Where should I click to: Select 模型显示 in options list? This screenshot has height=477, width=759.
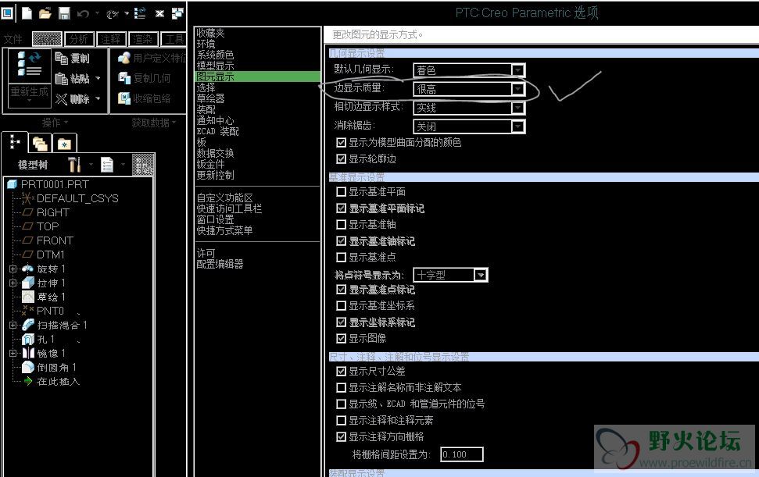click(215, 66)
